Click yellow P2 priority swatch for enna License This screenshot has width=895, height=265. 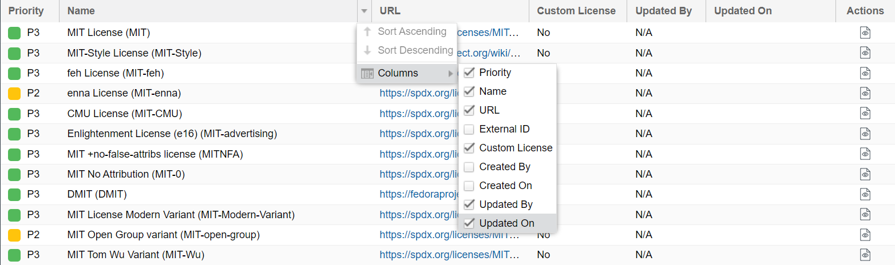(x=14, y=93)
